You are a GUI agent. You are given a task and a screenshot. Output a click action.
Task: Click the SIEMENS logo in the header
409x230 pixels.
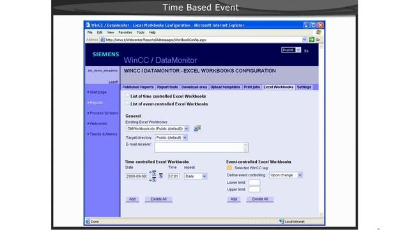click(105, 54)
